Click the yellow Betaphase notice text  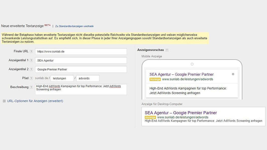[105, 38]
